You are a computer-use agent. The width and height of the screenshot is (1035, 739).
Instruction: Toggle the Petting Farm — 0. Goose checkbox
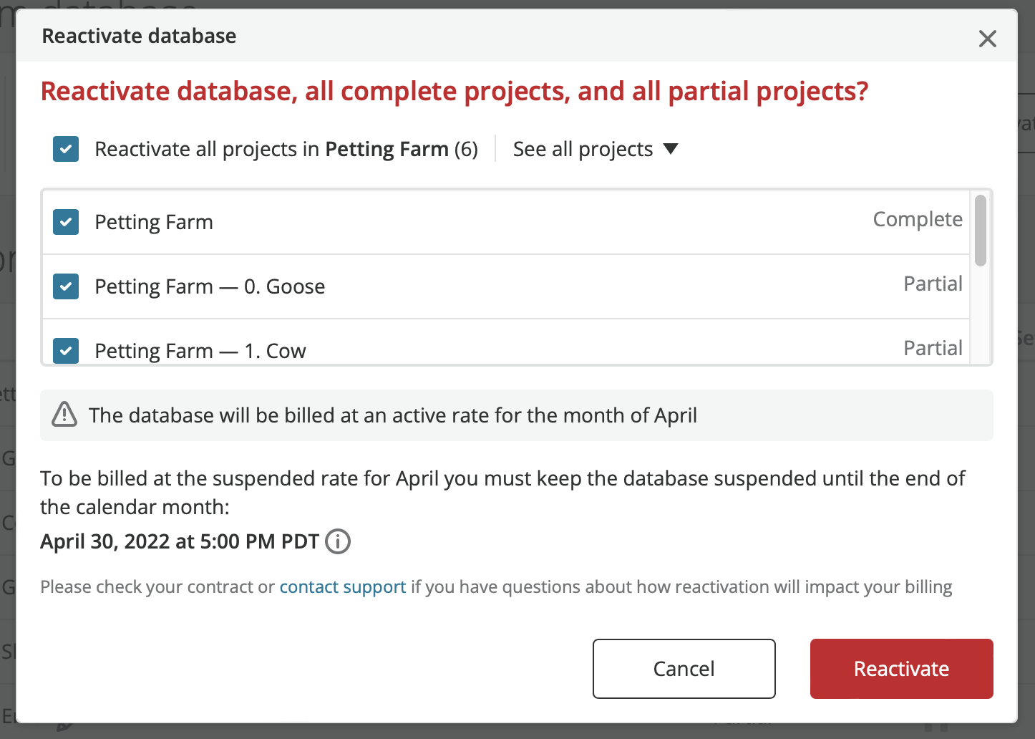(x=66, y=286)
